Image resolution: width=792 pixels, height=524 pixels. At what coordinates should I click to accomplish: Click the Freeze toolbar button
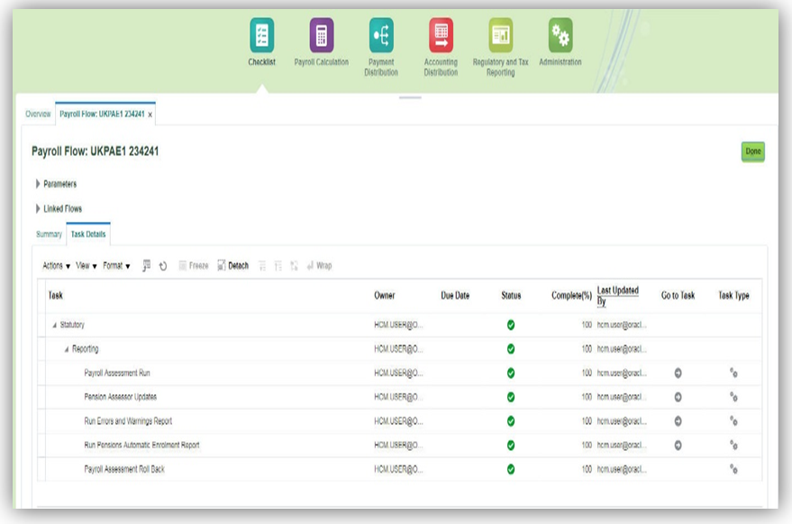coord(194,265)
